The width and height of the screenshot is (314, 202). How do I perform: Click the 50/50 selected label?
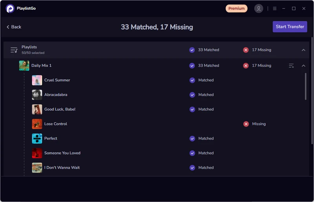pyautogui.click(x=33, y=53)
